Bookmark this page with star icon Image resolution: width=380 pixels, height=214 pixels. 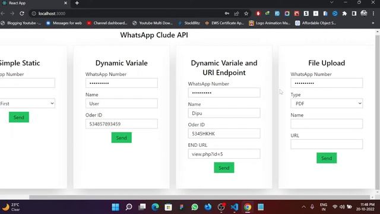click(x=246, y=14)
